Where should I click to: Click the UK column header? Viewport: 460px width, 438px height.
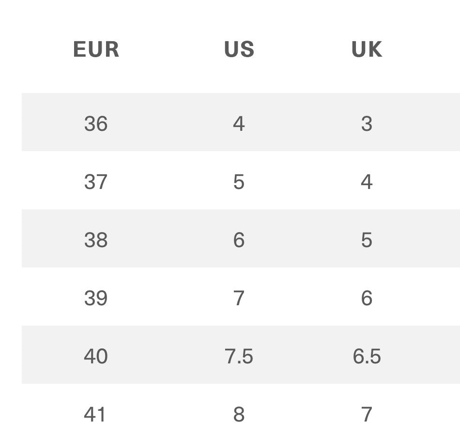367,49
